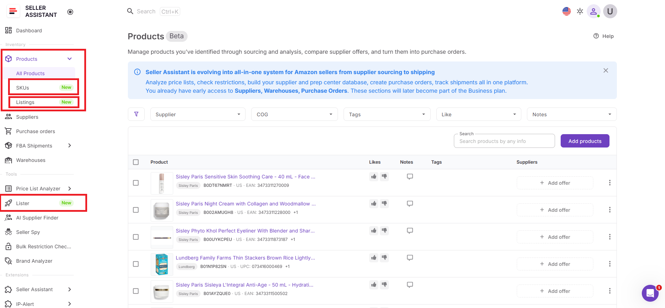
Task: Open the Tags filter dropdown
Action: click(387, 114)
